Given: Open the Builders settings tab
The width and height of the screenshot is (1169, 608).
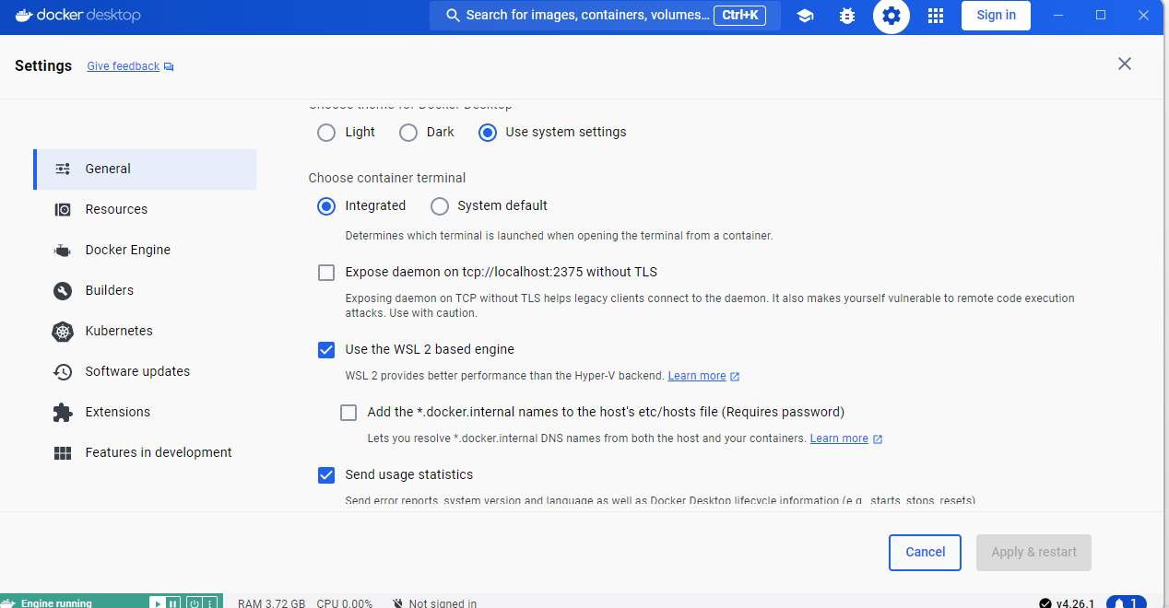Looking at the screenshot, I should click(145, 290).
